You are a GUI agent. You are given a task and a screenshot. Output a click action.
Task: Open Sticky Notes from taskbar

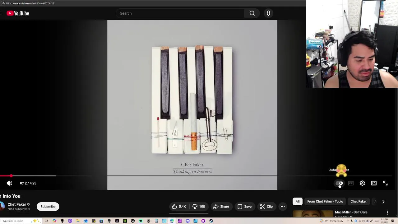click(94, 221)
